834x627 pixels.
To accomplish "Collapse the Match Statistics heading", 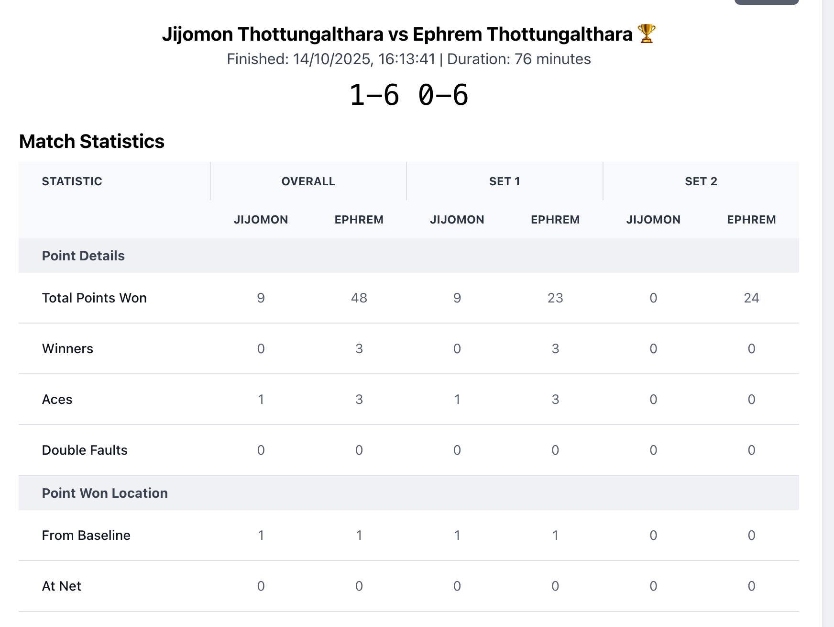I will pyautogui.click(x=91, y=141).
